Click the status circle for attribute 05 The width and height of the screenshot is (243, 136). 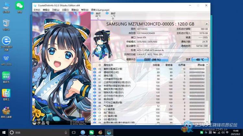[x=95, y=69]
